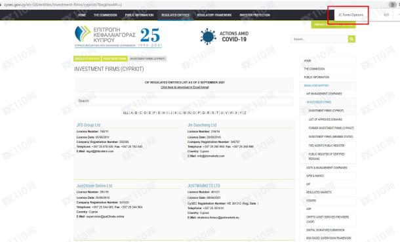Click the find-in-page box showing JC Forex Options
This screenshot has width=400, height=242.
tap(351, 15)
